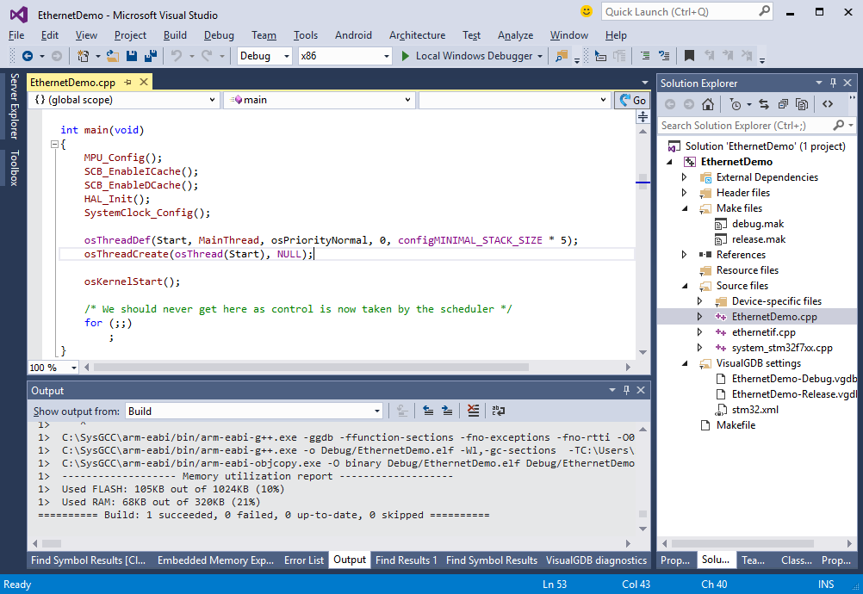Image resolution: width=863 pixels, height=594 pixels.
Task: Click the Home icon in Solution Explorer
Action: tap(708, 104)
